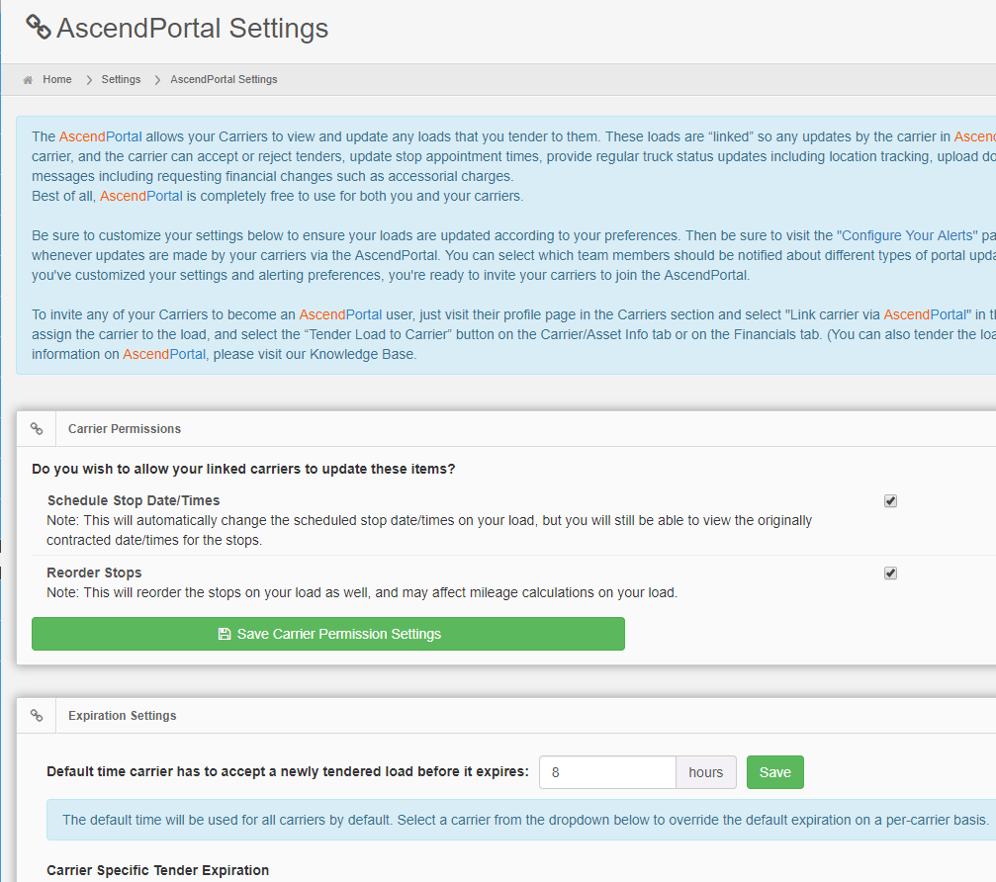Click the AscendPortal link in the invite paragraph
The image size is (996, 882).
pyautogui.click(x=340, y=313)
